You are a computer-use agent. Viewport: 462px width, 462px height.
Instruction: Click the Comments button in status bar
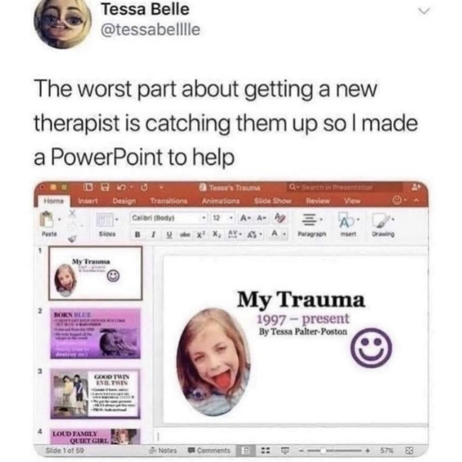(x=209, y=450)
